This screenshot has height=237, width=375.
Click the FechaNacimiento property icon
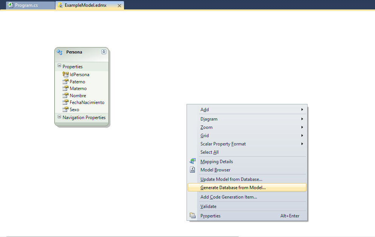(66, 102)
